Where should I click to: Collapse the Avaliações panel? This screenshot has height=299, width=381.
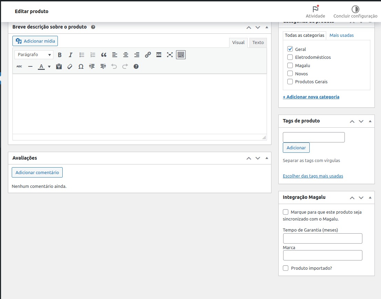pyautogui.click(x=267, y=158)
